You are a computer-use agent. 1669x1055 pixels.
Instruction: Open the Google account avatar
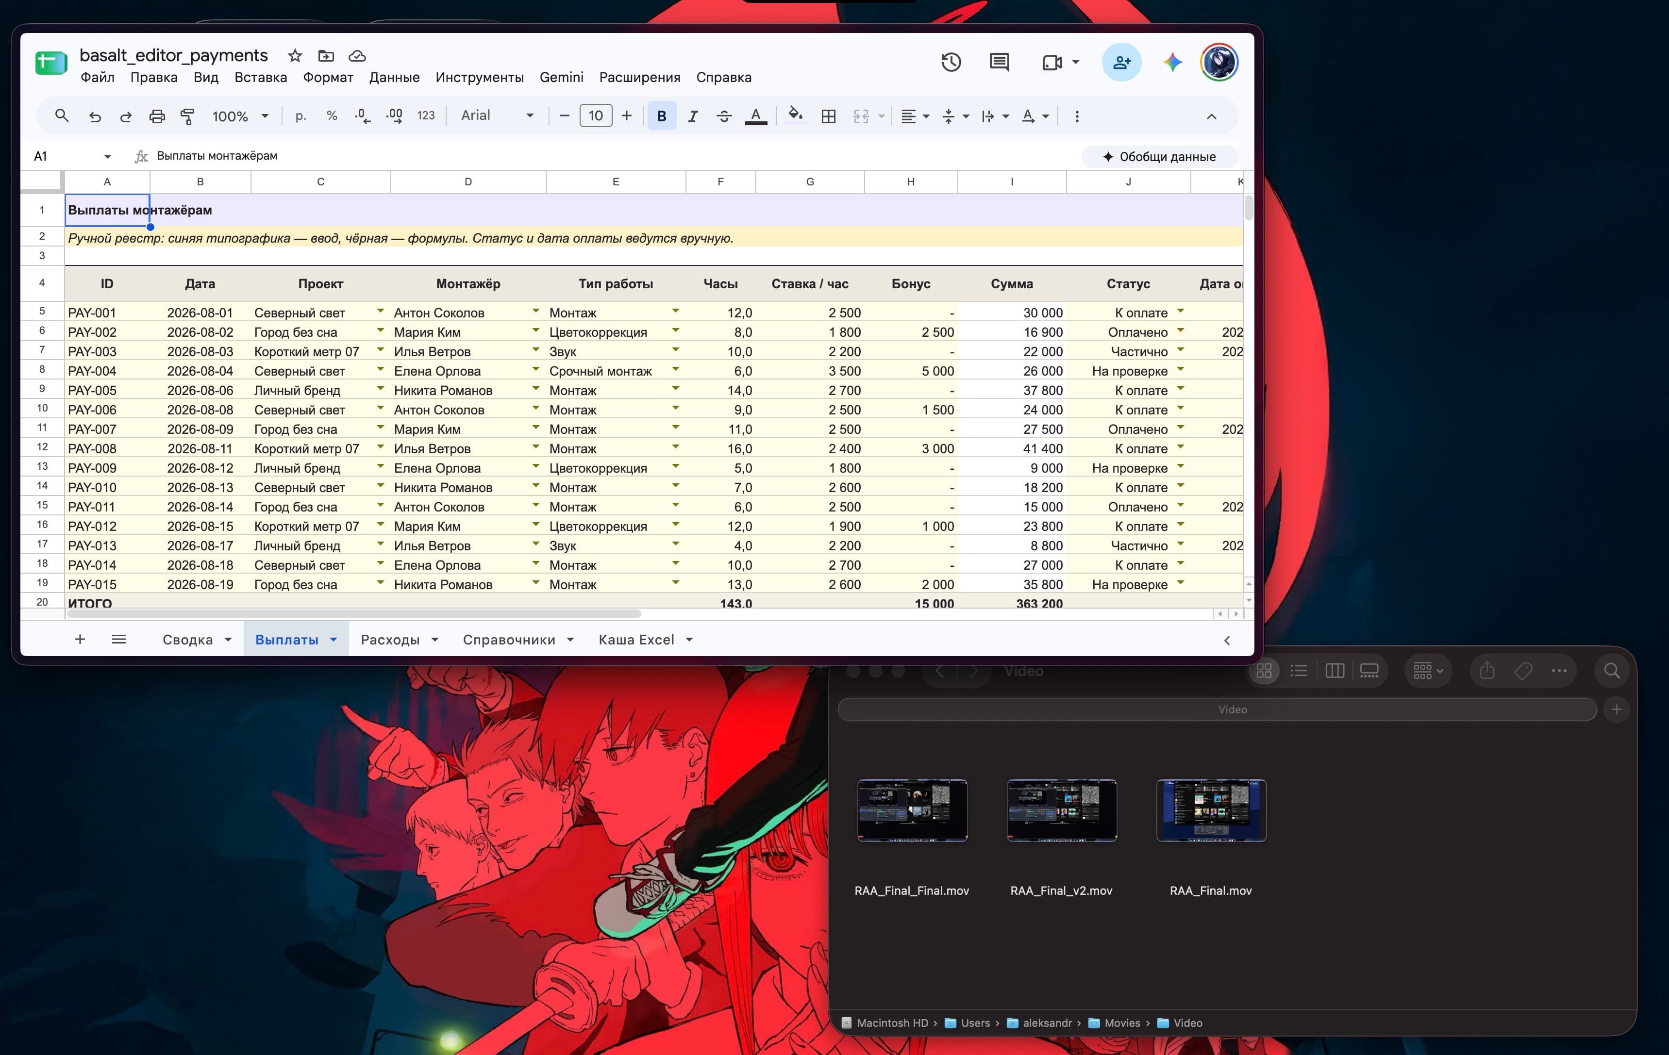click(1219, 62)
